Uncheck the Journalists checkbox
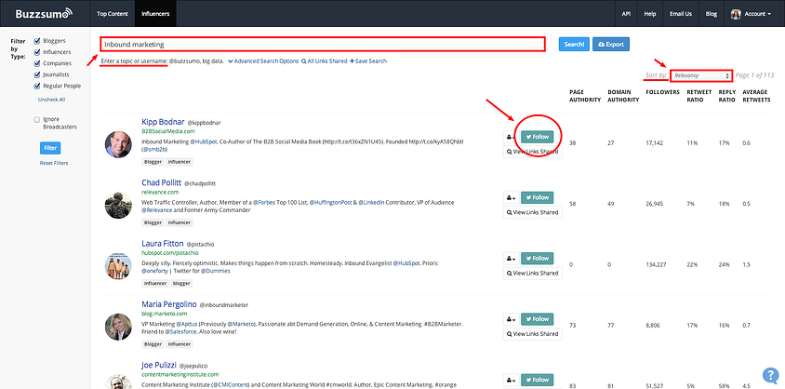The height and width of the screenshot is (389, 785). pyautogui.click(x=36, y=74)
